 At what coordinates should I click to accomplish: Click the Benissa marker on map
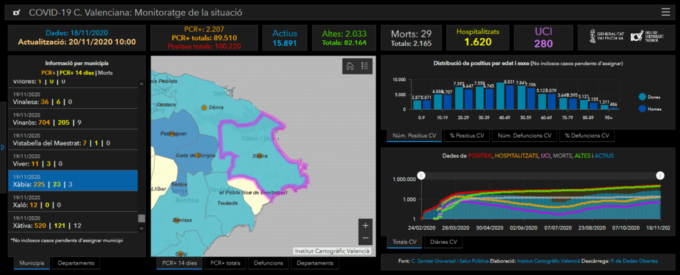[x=176, y=220]
